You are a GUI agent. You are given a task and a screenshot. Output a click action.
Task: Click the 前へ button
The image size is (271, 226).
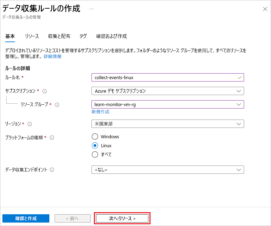coord(72,218)
